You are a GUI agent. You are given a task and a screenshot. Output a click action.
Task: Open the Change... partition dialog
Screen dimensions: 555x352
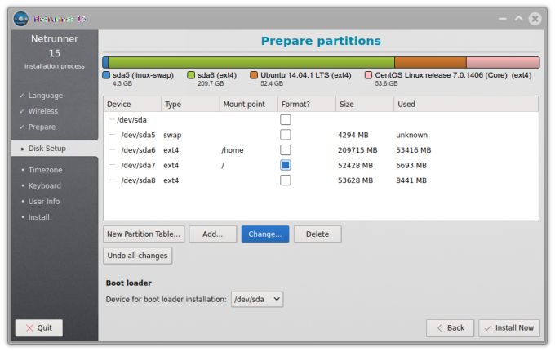pos(265,234)
